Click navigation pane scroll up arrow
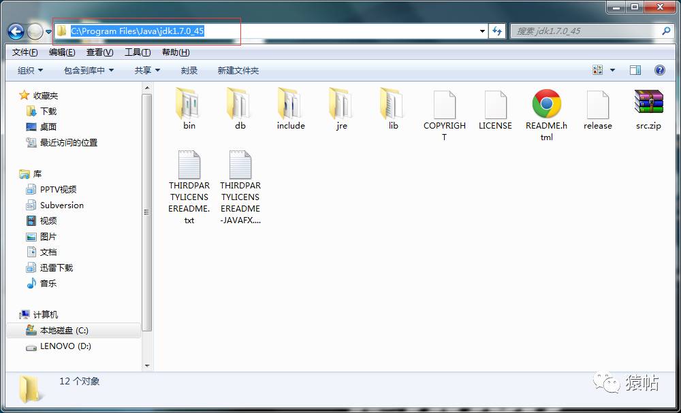 (x=147, y=88)
